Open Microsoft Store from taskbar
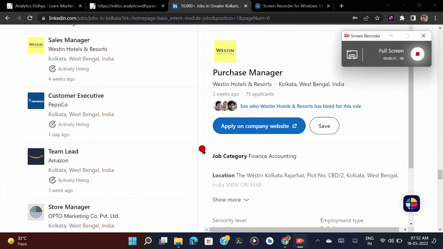Viewport: 443px width, 249px height. click(x=209, y=241)
